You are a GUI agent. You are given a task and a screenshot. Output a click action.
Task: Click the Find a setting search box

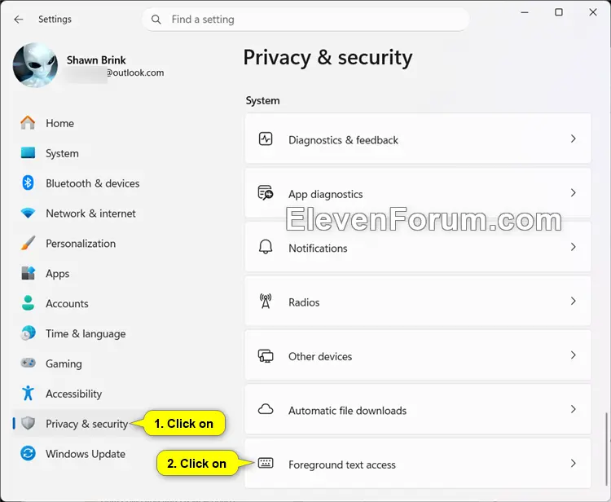click(305, 20)
